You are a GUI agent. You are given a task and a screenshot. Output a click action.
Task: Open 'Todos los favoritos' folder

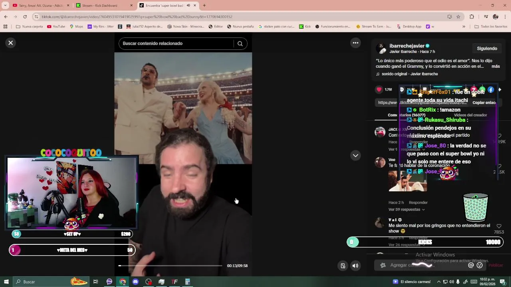tap(491, 27)
